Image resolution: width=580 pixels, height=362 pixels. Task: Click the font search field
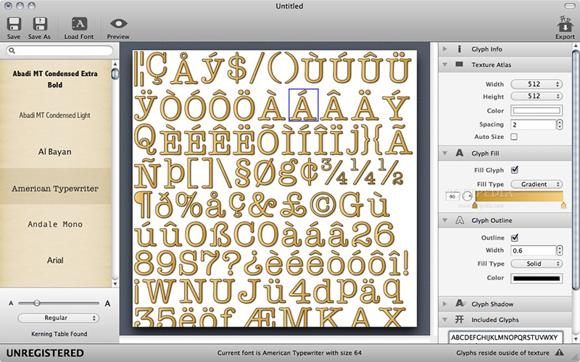(59, 51)
